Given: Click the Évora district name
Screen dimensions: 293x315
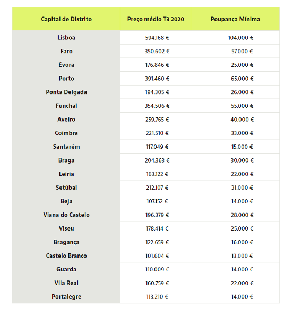Looking at the screenshot, I should click(x=66, y=65).
